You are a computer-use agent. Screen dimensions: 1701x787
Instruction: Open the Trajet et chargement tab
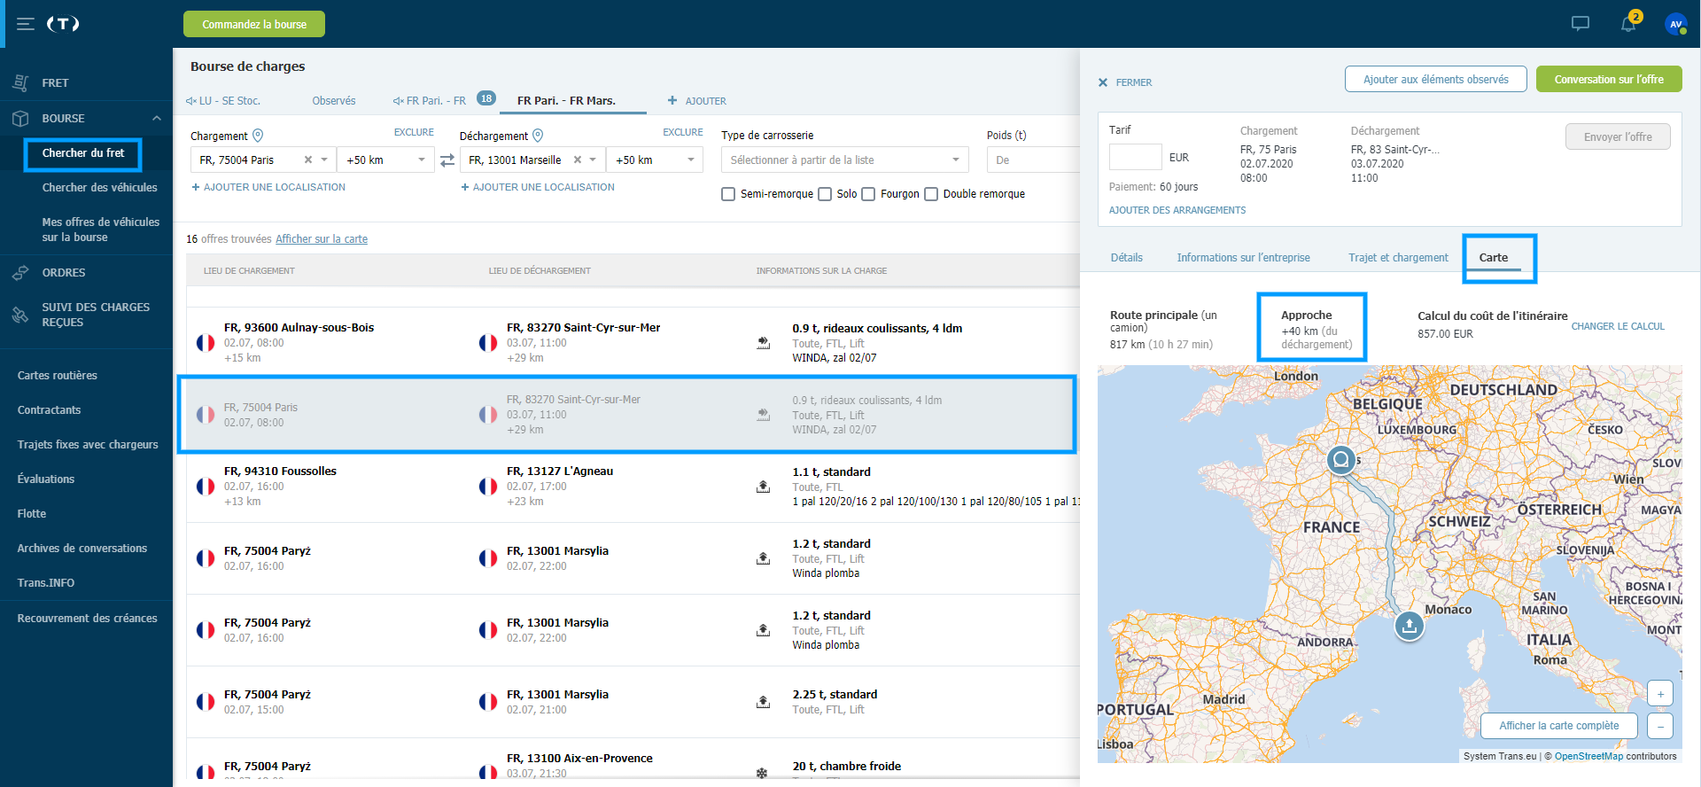(1398, 258)
